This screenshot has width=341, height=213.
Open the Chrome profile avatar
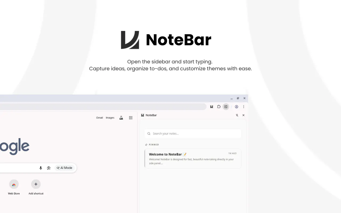point(236,107)
